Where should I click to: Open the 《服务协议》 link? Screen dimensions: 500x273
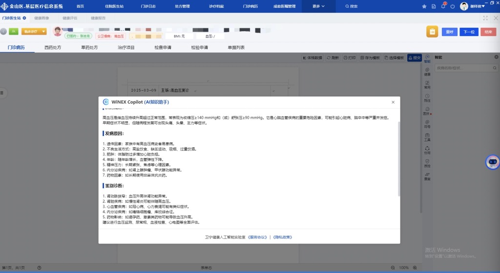tap(257, 237)
